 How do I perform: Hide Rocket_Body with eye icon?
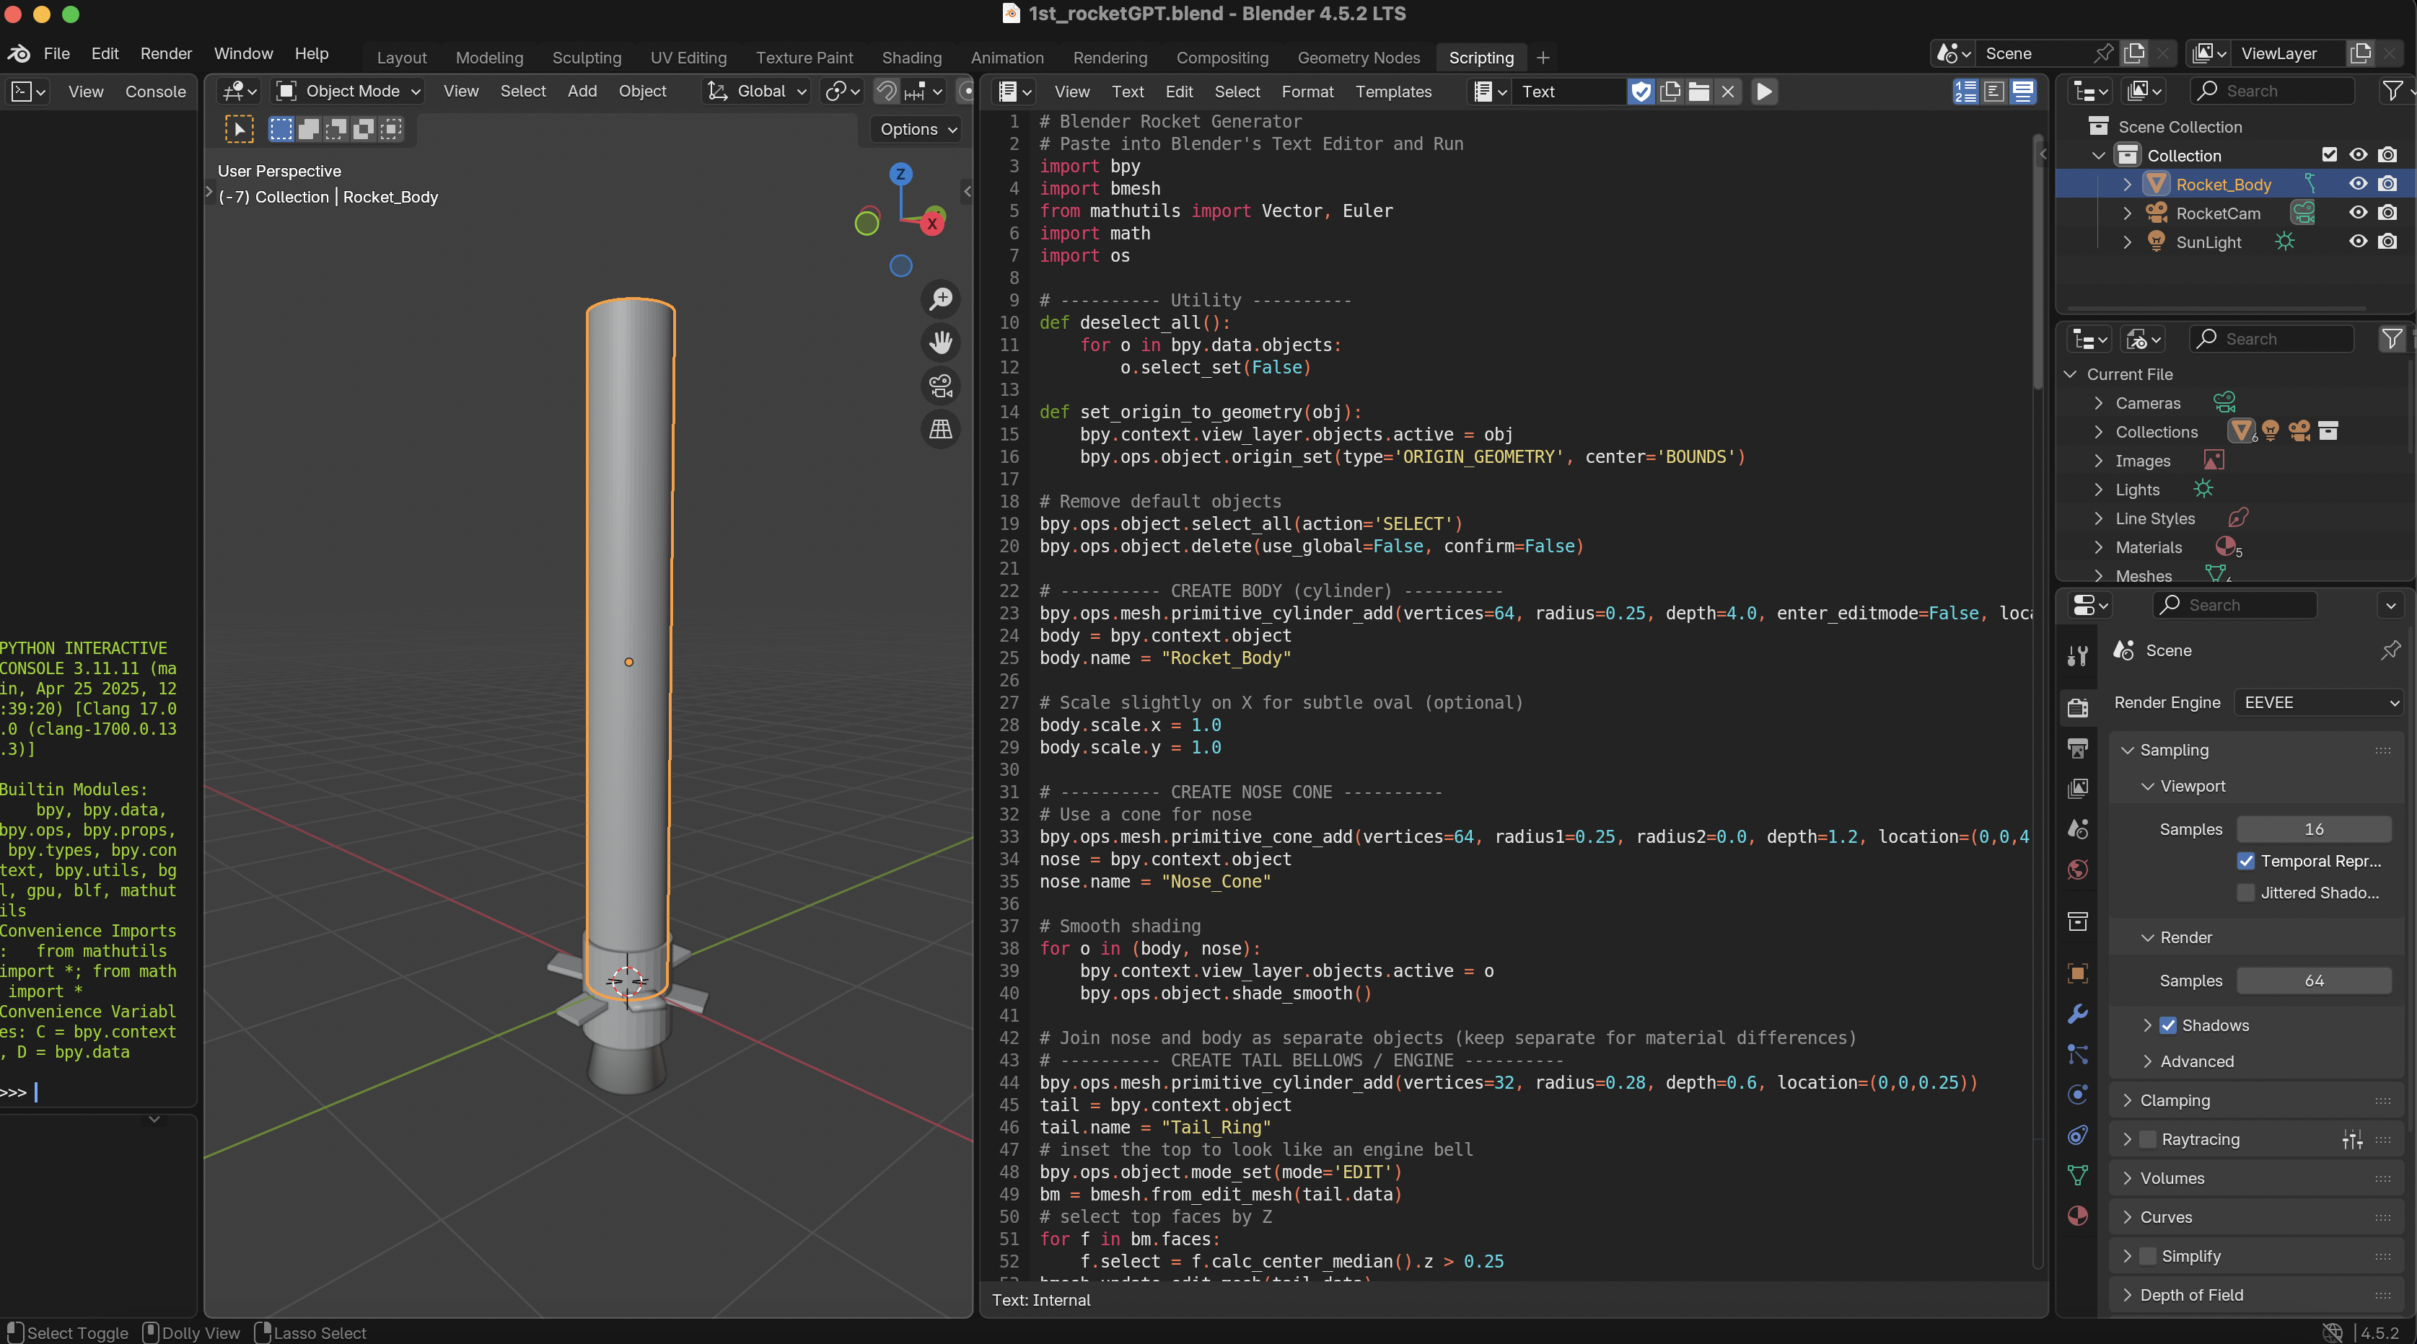pos(2358,184)
